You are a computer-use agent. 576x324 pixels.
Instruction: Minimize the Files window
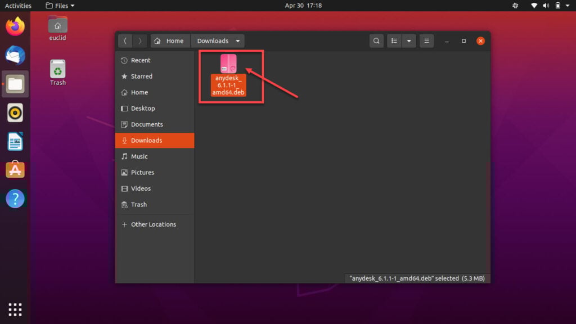click(x=447, y=40)
